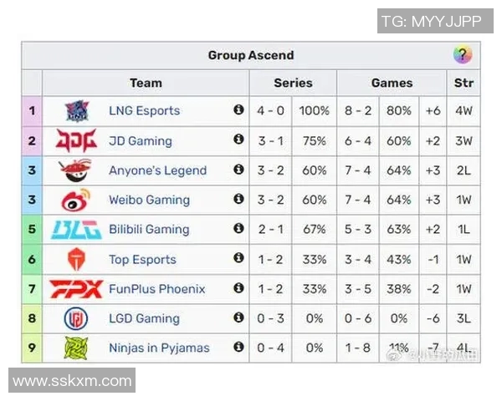Click info icon beside Weibo Gaming
This screenshot has height=401, width=502.
click(x=238, y=200)
